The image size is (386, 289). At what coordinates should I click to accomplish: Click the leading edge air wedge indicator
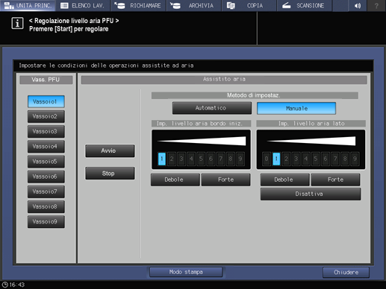point(202,141)
